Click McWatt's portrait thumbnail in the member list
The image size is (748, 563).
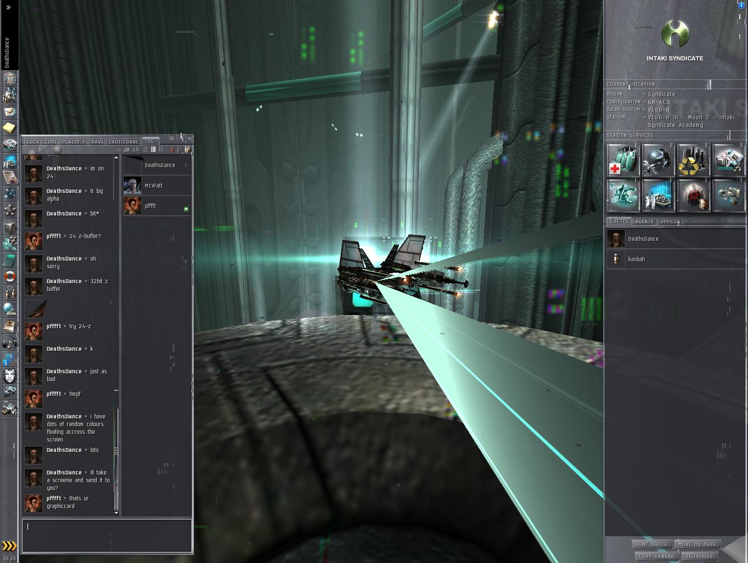132,185
